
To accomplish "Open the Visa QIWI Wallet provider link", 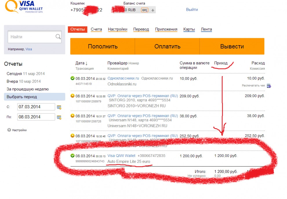I will (121, 155).
